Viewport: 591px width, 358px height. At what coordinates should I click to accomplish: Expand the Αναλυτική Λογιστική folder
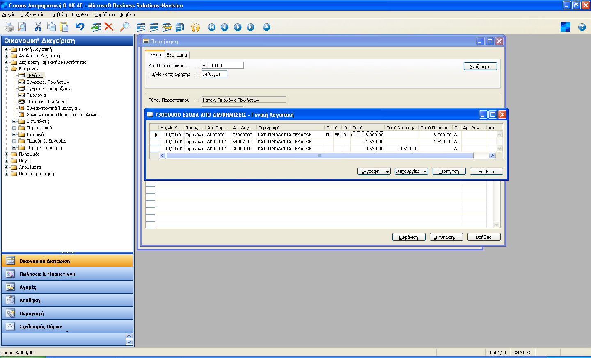(x=7, y=56)
